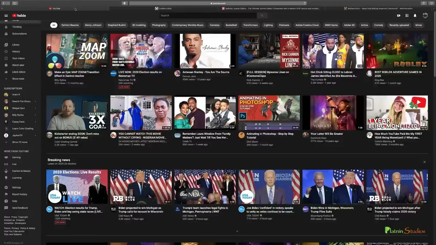436x245 pixels.
Task: Click the browser back arrow
Action: click(x=3, y=3)
